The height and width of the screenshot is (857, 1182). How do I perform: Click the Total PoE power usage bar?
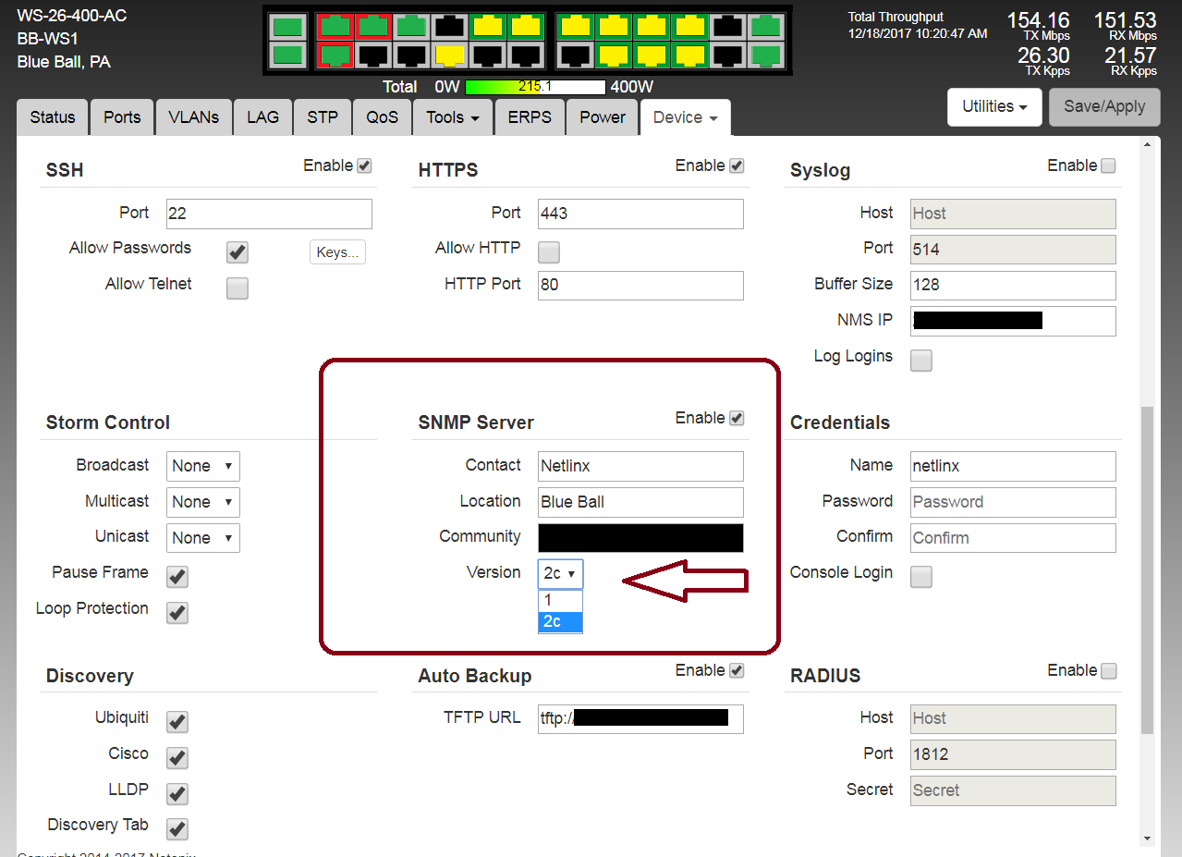(535, 87)
